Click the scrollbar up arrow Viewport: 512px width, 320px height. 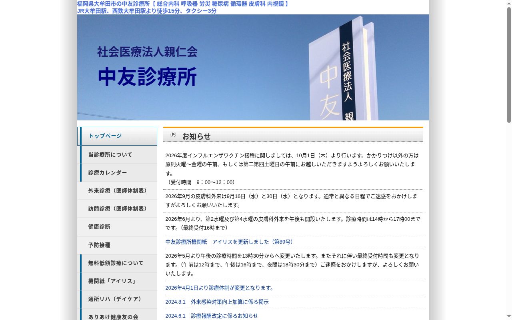coord(509,3)
